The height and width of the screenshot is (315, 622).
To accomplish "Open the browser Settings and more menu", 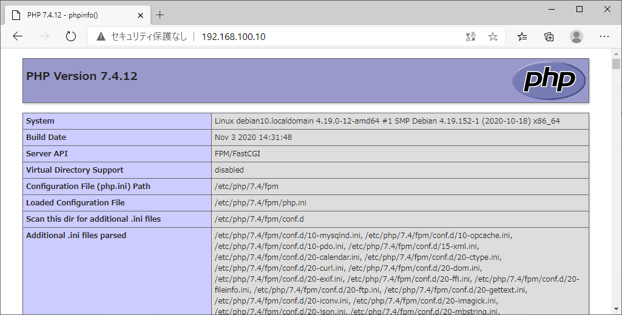I will (604, 36).
